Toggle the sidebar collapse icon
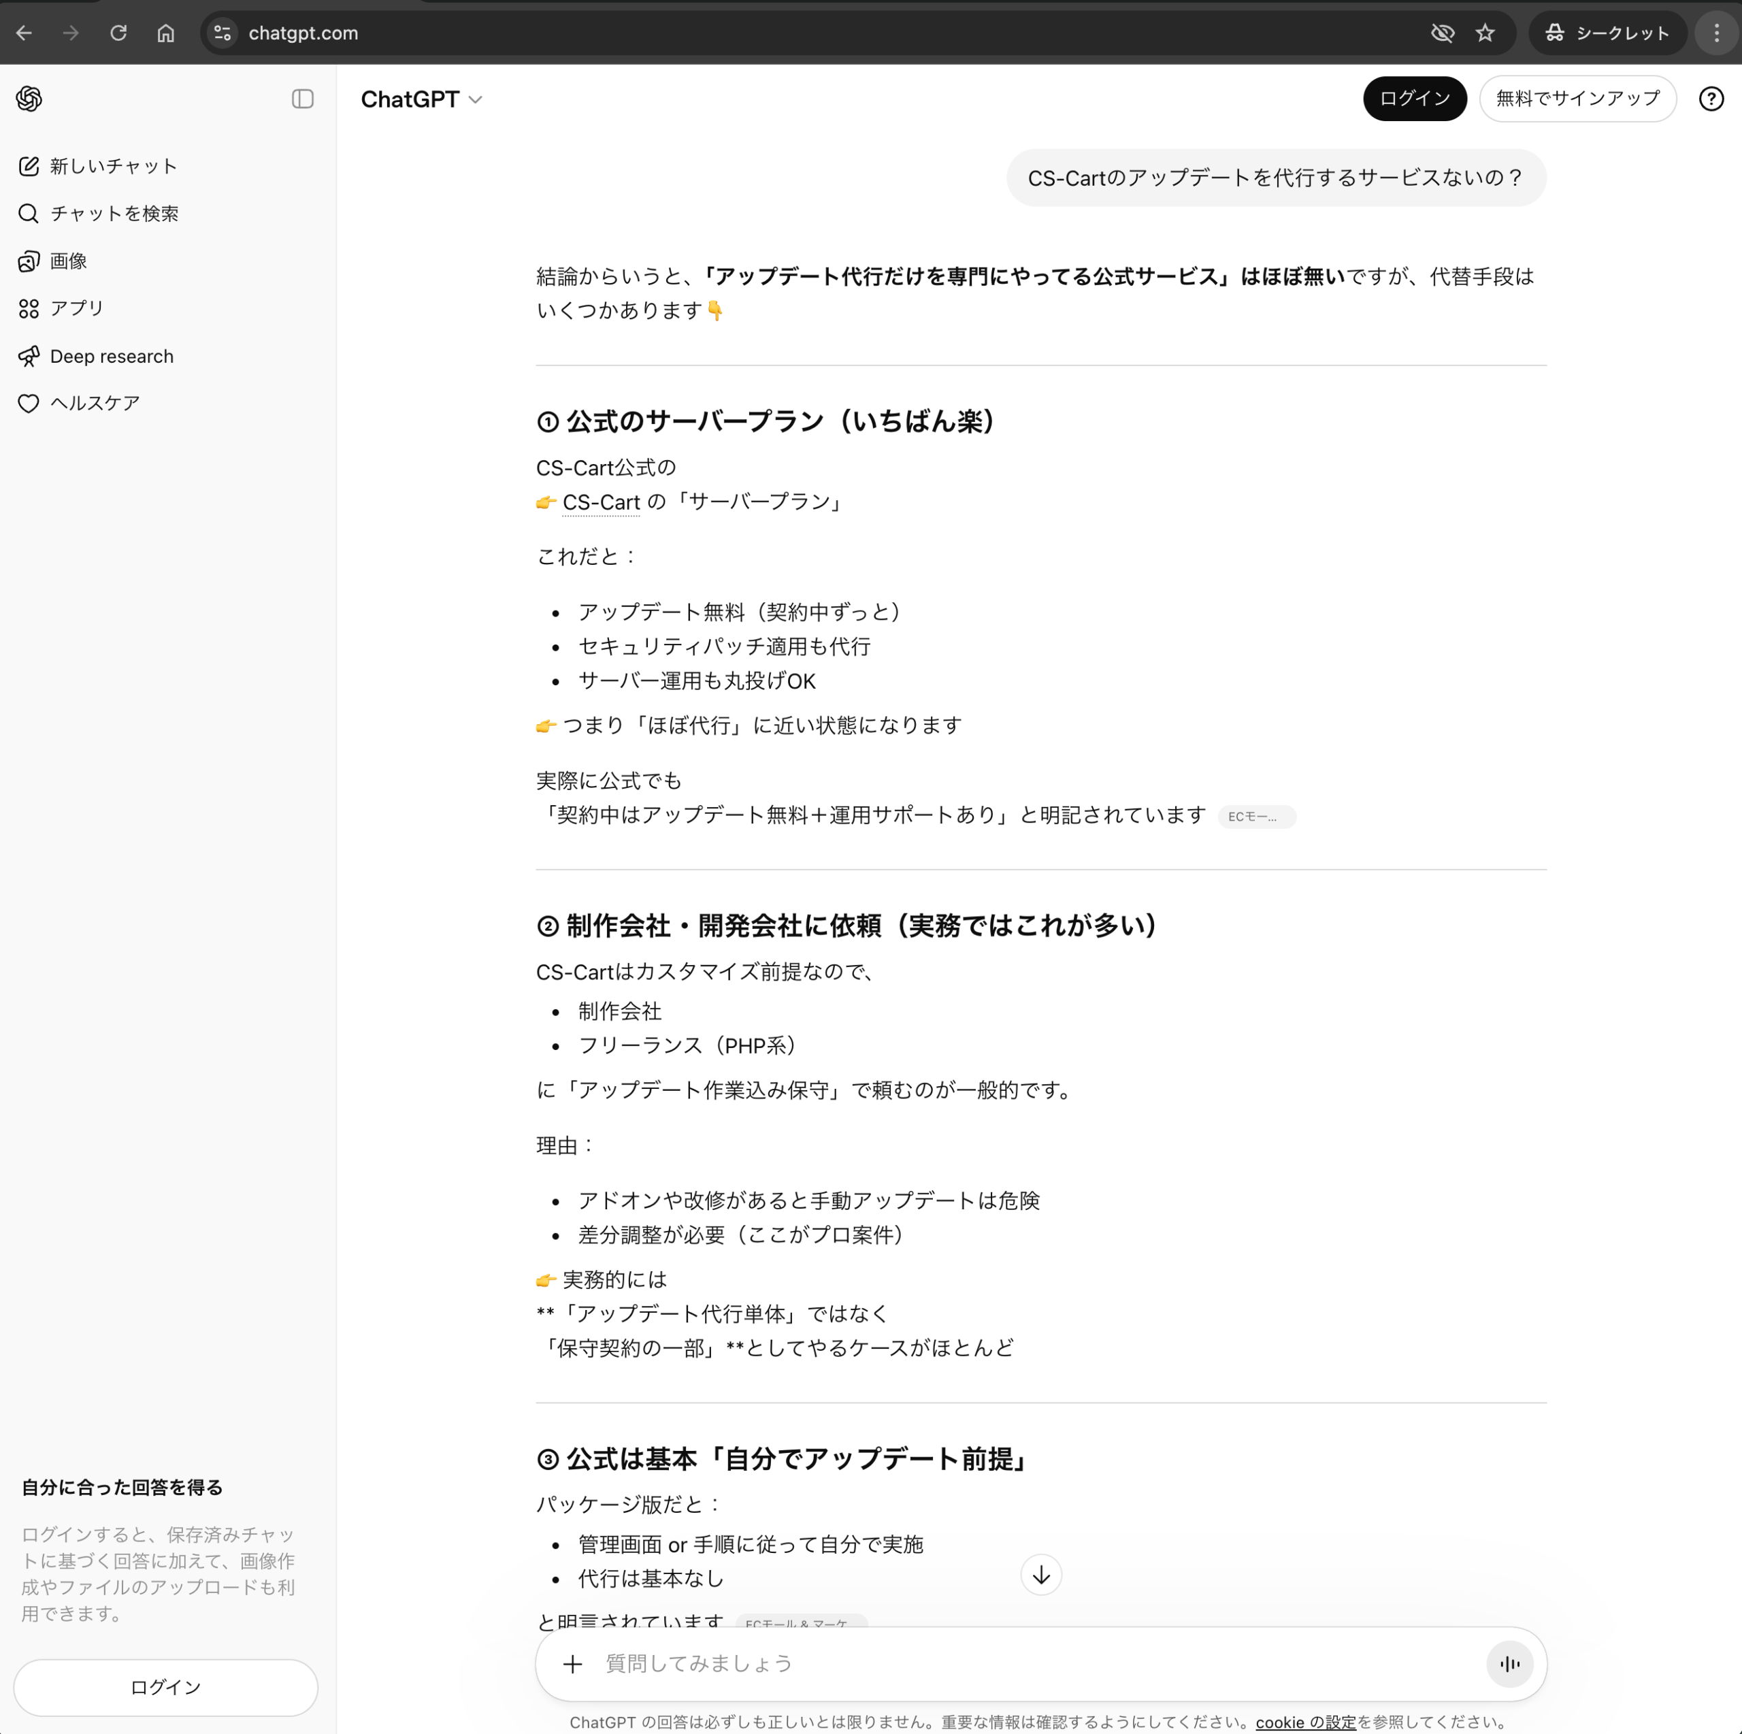Viewport: 1742px width, 1734px height. (302, 99)
